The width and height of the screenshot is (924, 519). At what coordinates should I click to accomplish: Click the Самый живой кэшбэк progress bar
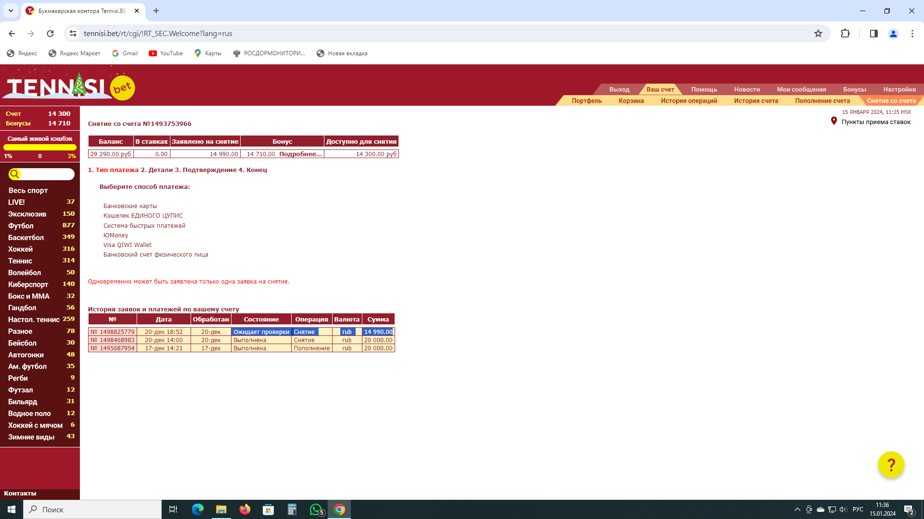coord(40,148)
